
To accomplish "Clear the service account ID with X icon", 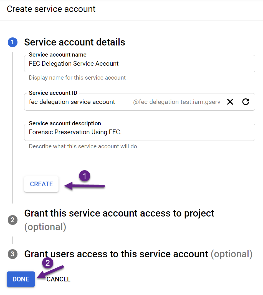I will (230, 102).
